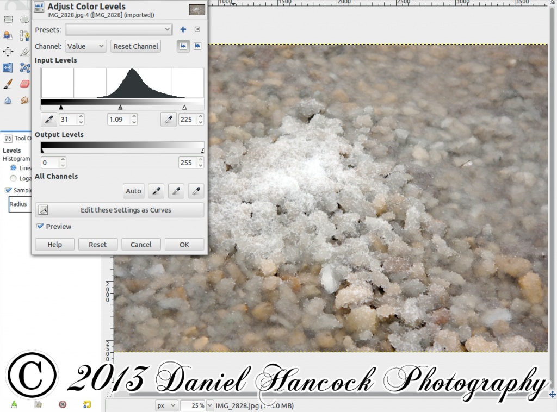This screenshot has width=557, height=412.
Task: Open the Presets dropdown
Action: [119, 29]
